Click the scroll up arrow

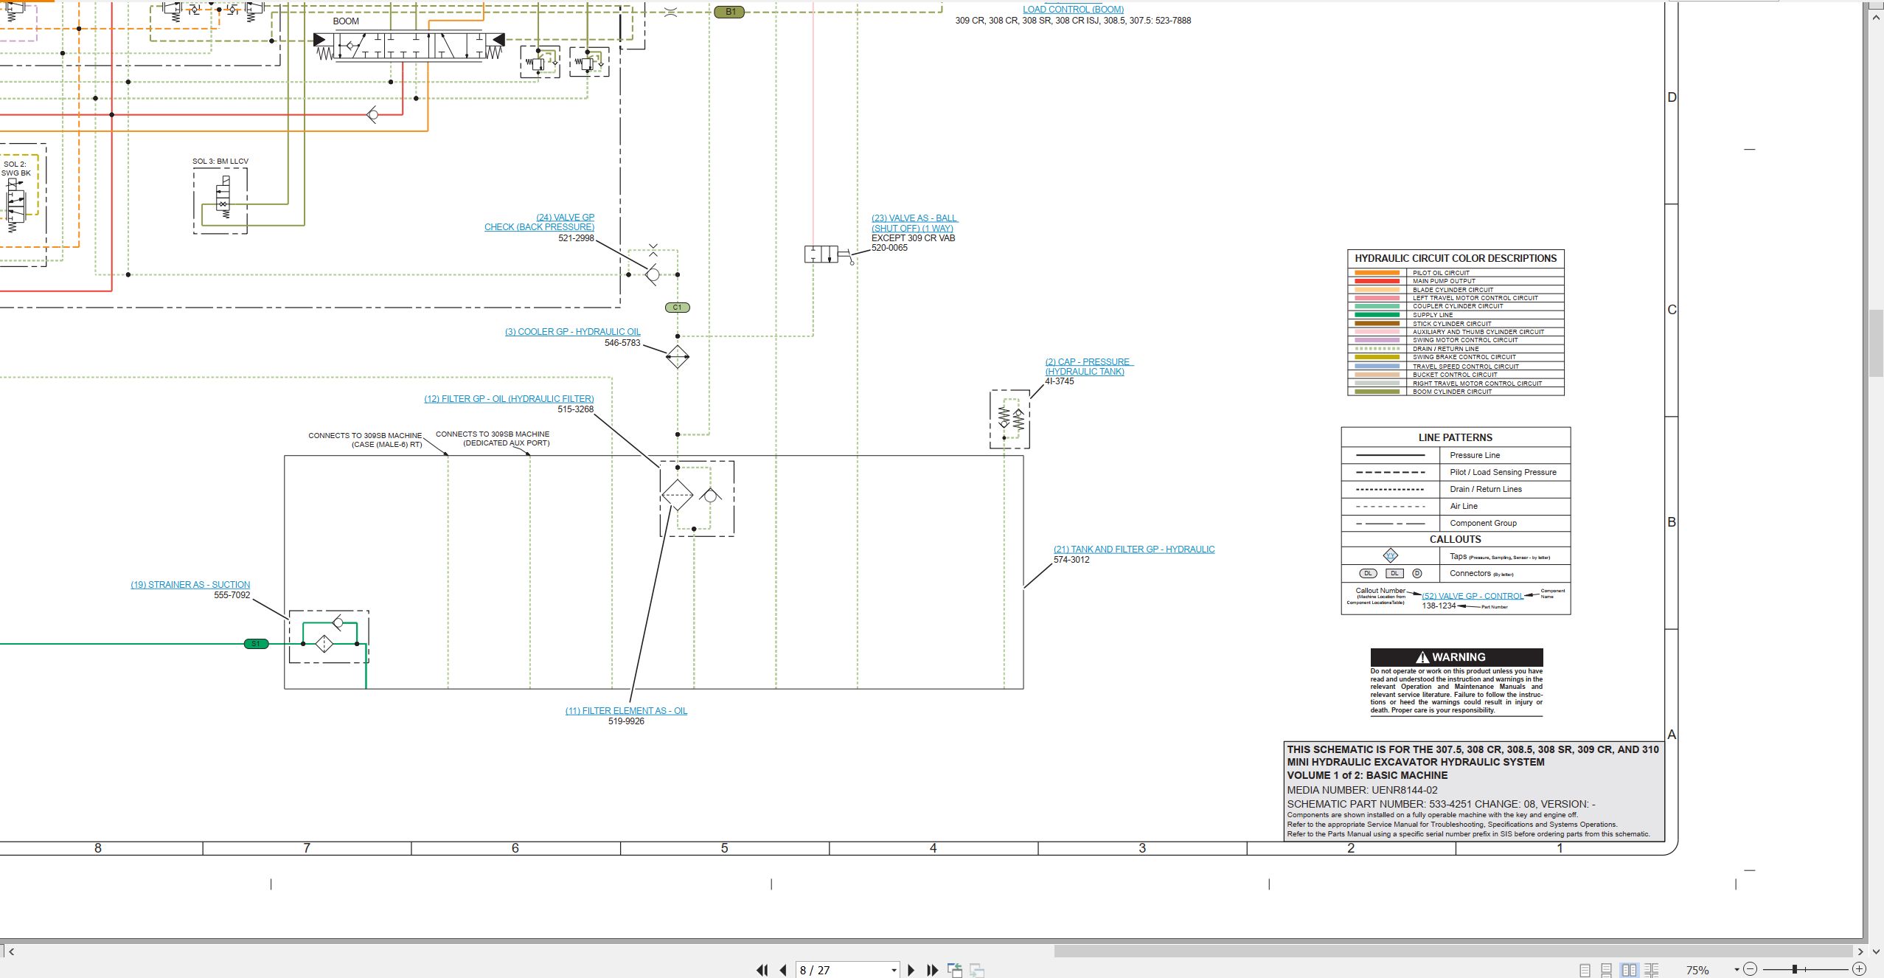coord(1877,17)
